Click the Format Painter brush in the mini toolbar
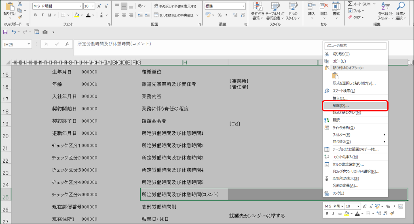This screenshot has width=414, height=224. pyautogui.click(x=392, y=214)
